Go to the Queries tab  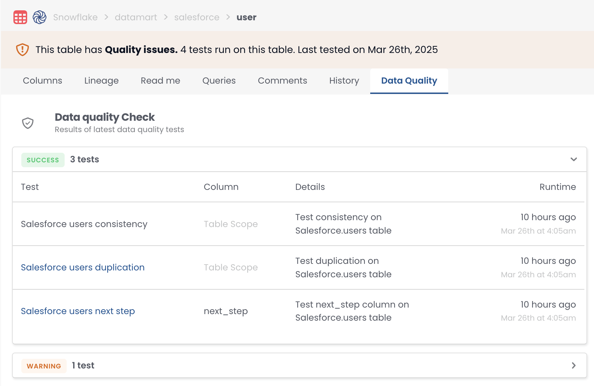(219, 81)
